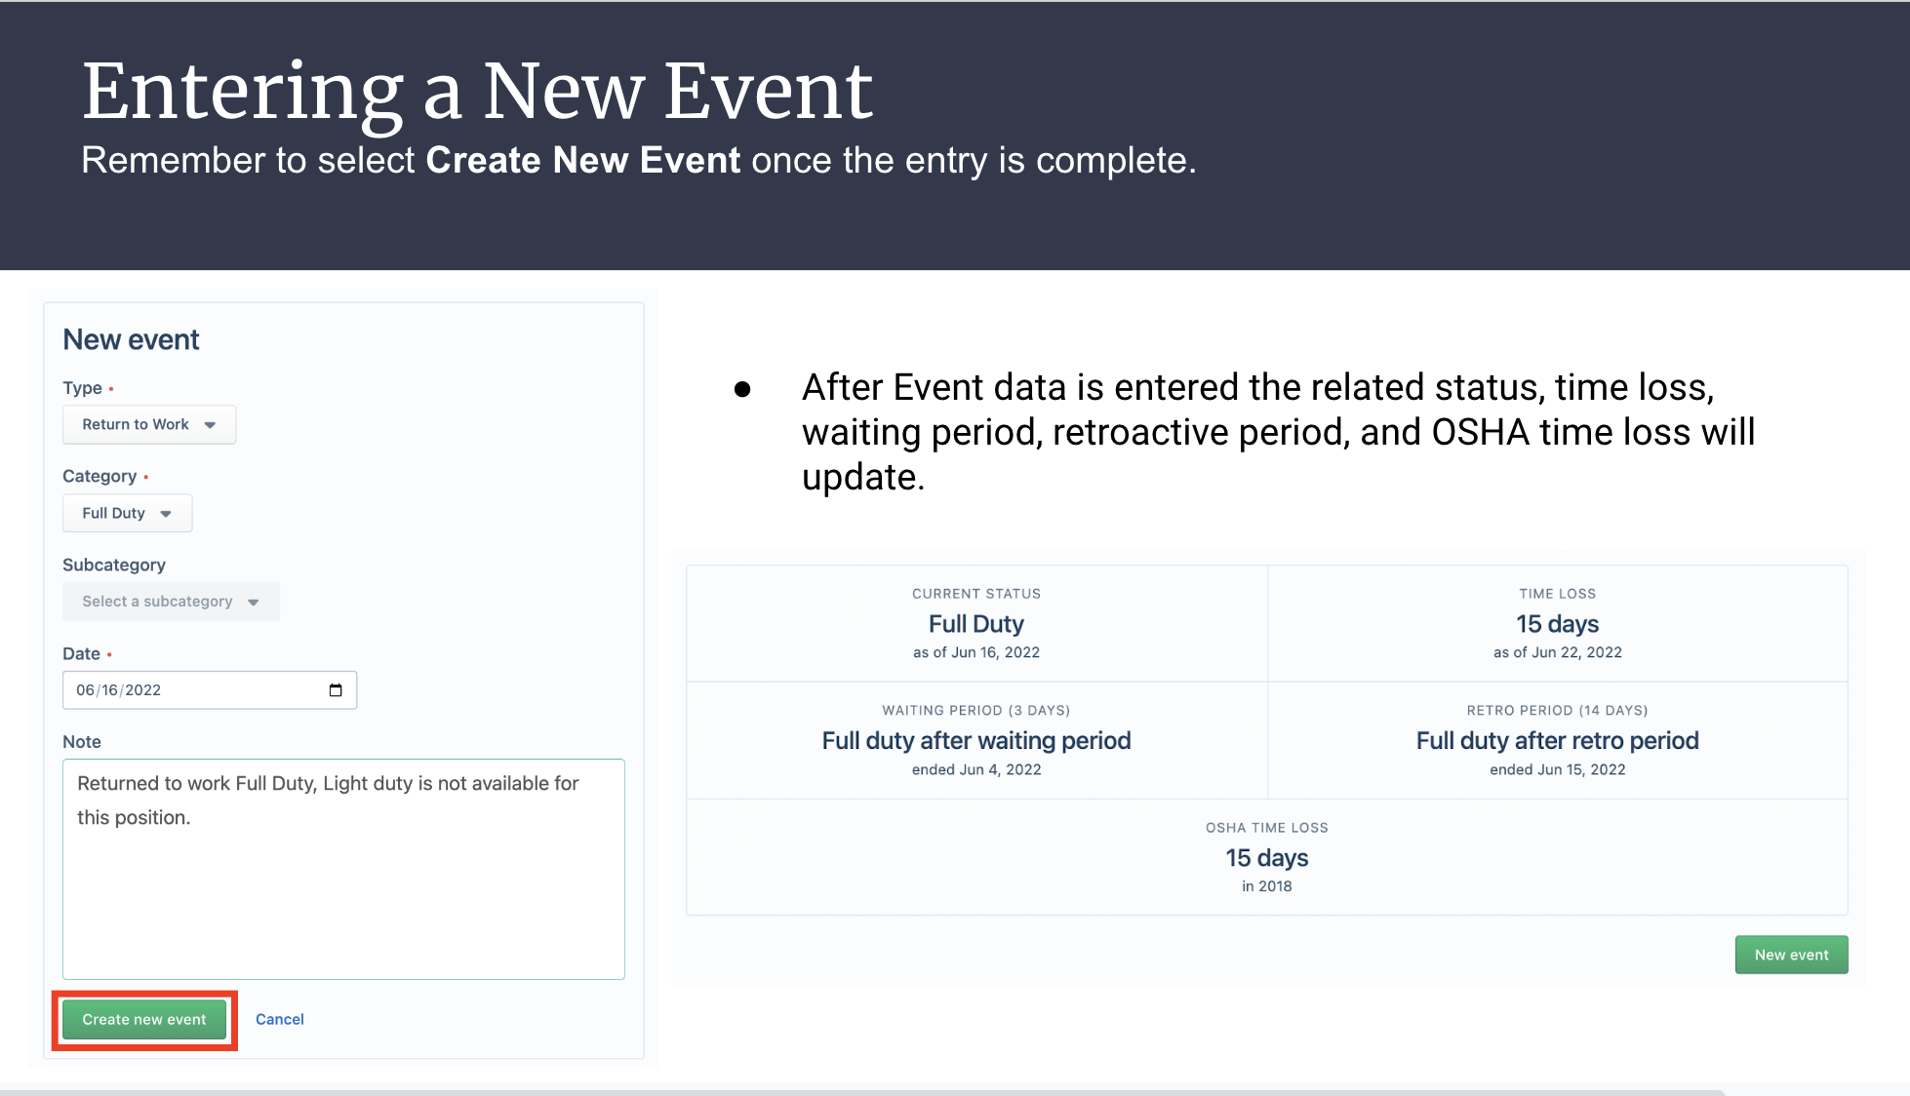The image size is (1910, 1096).
Task: Click the green New event button
Action: pos(1791,955)
